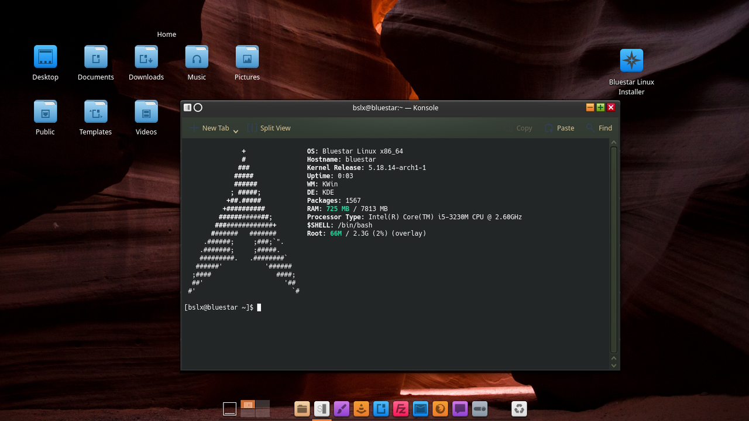Image resolution: width=749 pixels, height=421 pixels.
Task: Click the 'DE: KDE' line
Action: point(321,192)
